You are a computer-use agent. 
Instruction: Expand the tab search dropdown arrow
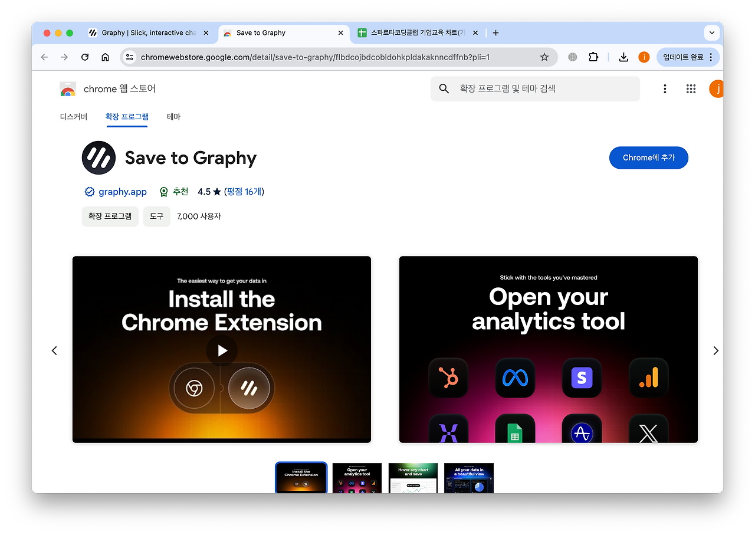(712, 33)
